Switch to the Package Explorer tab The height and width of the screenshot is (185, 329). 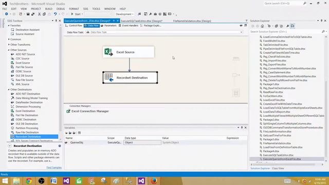pos(151,26)
